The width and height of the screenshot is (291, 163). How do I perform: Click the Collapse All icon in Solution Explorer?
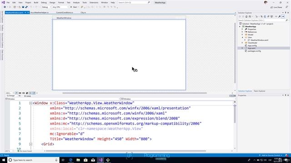click(x=268, y=16)
